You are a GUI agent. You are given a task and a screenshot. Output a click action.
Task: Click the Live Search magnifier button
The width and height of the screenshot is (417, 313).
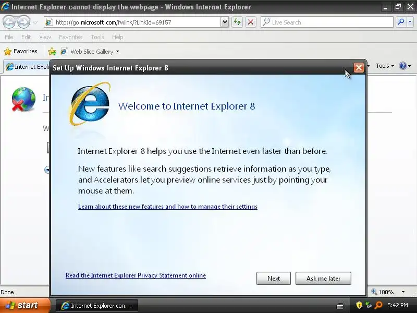(x=401, y=22)
